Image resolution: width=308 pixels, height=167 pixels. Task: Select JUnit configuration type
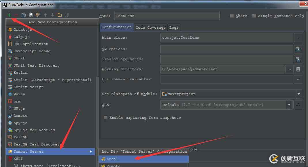point(51,58)
